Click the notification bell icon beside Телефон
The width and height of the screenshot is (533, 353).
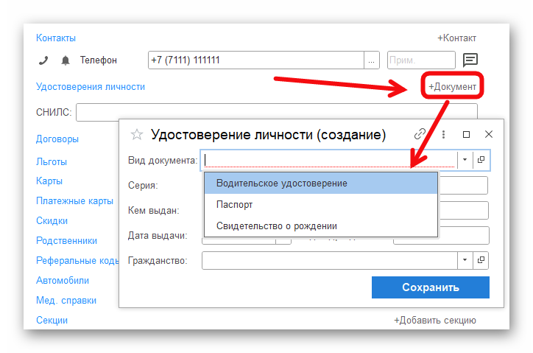[x=66, y=60]
